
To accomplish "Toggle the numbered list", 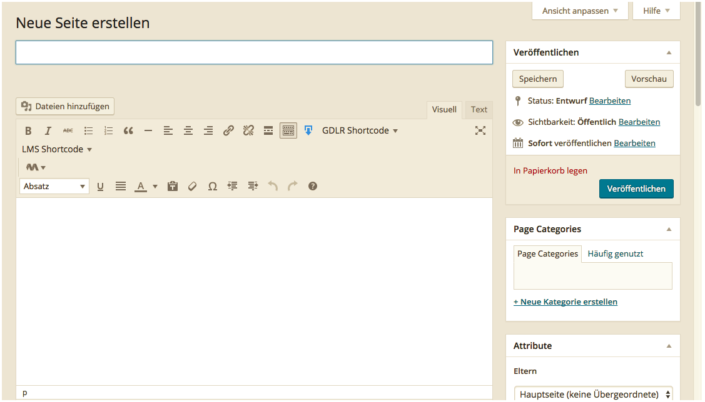I will [108, 131].
